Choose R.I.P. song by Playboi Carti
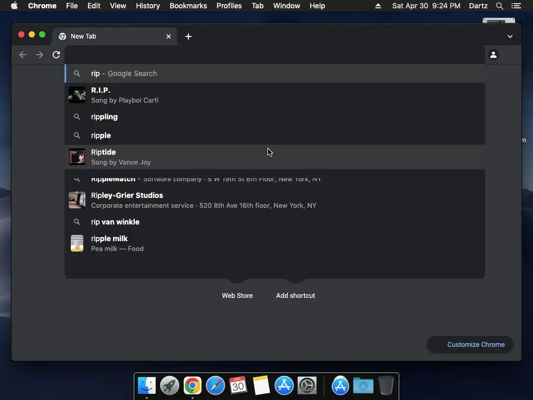The height and width of the screenshot is (400, 533). tap(275, 95)
